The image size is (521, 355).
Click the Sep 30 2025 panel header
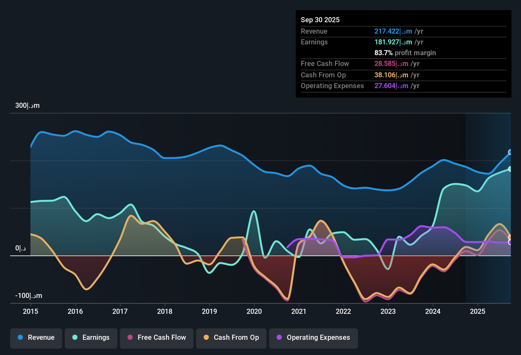[x=320, y=20]
